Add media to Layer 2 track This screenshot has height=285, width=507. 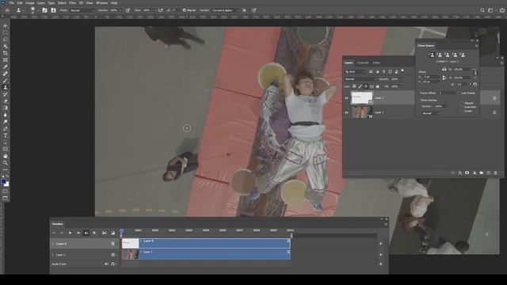point(380,244)
